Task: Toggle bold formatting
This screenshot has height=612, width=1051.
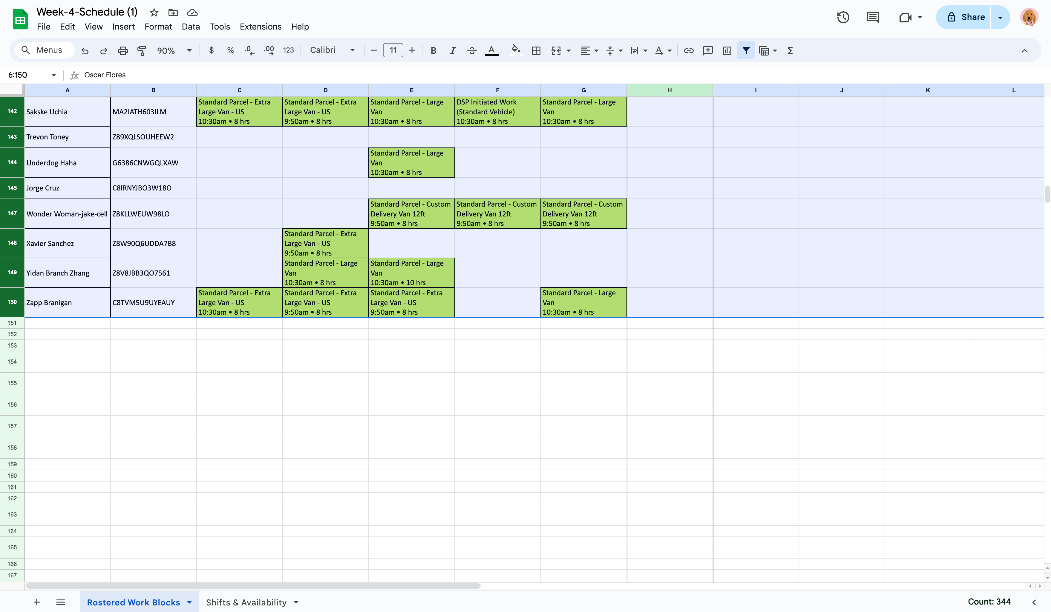Action: pos(433,50)
